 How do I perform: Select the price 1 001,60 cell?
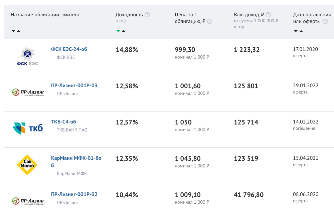(188, 86)
